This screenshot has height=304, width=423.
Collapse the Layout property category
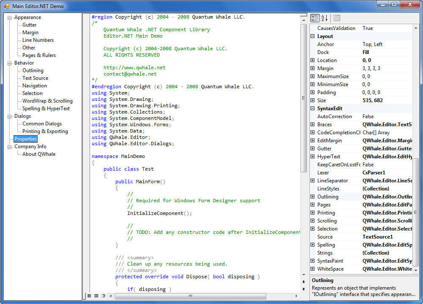(x=313, y=36)
